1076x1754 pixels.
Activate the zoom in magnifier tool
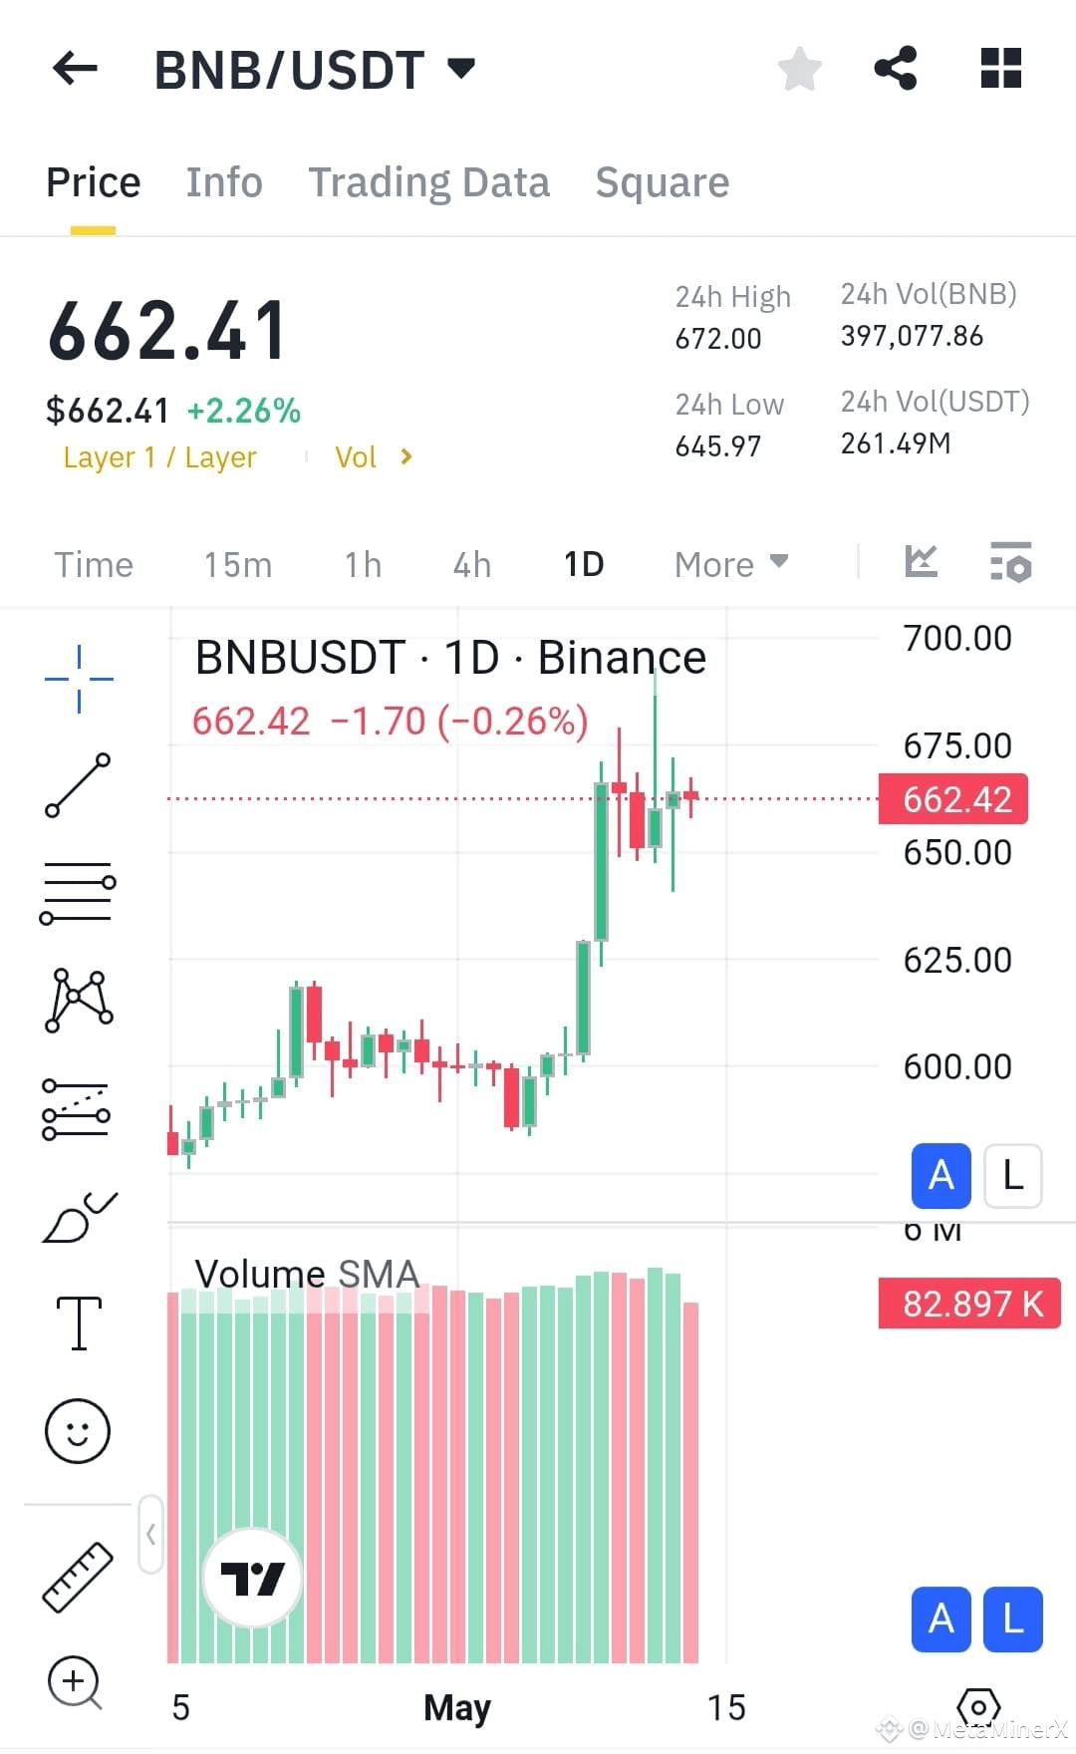pyautogui.click(x=76, y=1683)
